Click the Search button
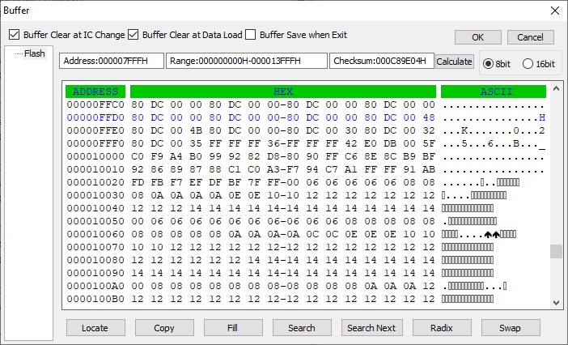 pyautogui.click(x=302, y=328)
